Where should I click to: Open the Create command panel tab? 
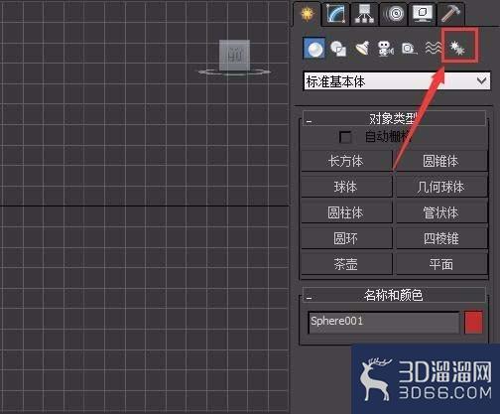308,14
